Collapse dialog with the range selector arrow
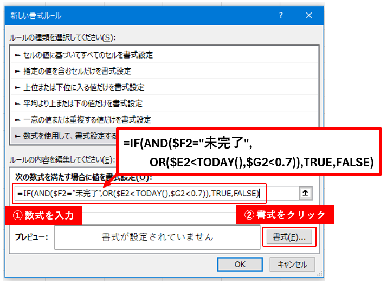This screenshot has height=283, width=387. coord(305,192)
